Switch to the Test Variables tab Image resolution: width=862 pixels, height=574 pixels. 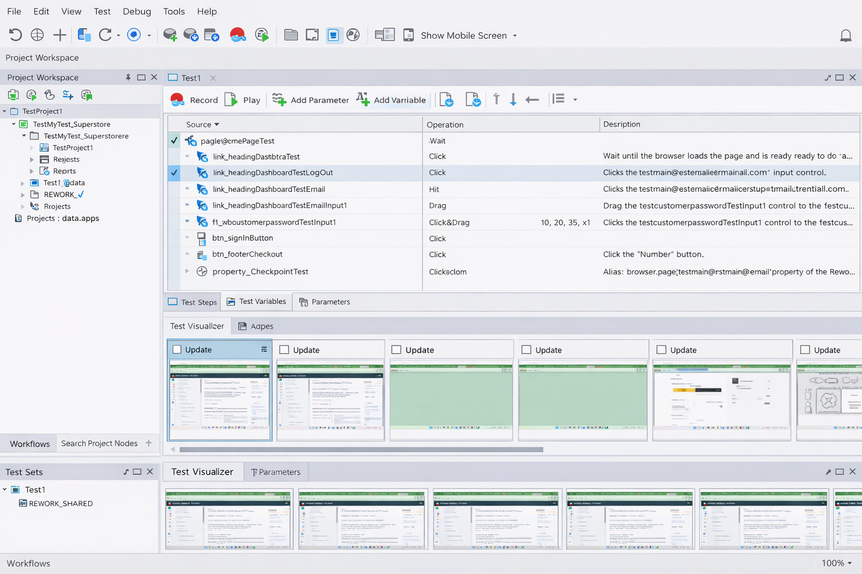(x=256, y=302)
